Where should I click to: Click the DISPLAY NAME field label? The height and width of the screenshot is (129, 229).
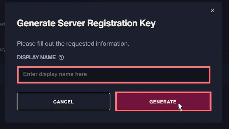tap(36, 57)
